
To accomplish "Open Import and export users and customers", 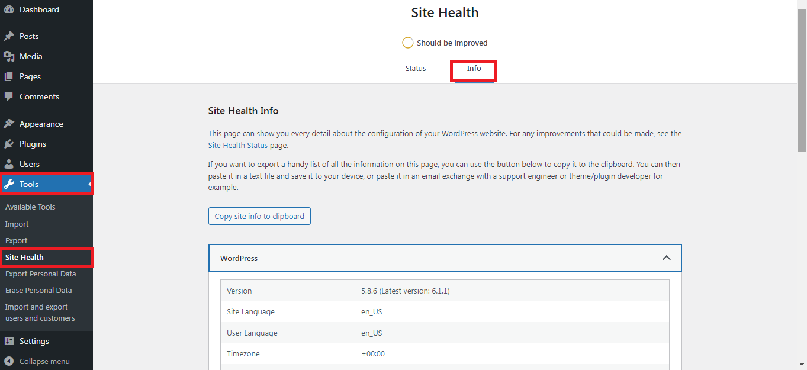I will pyautogui.click(x=40, y=313).
